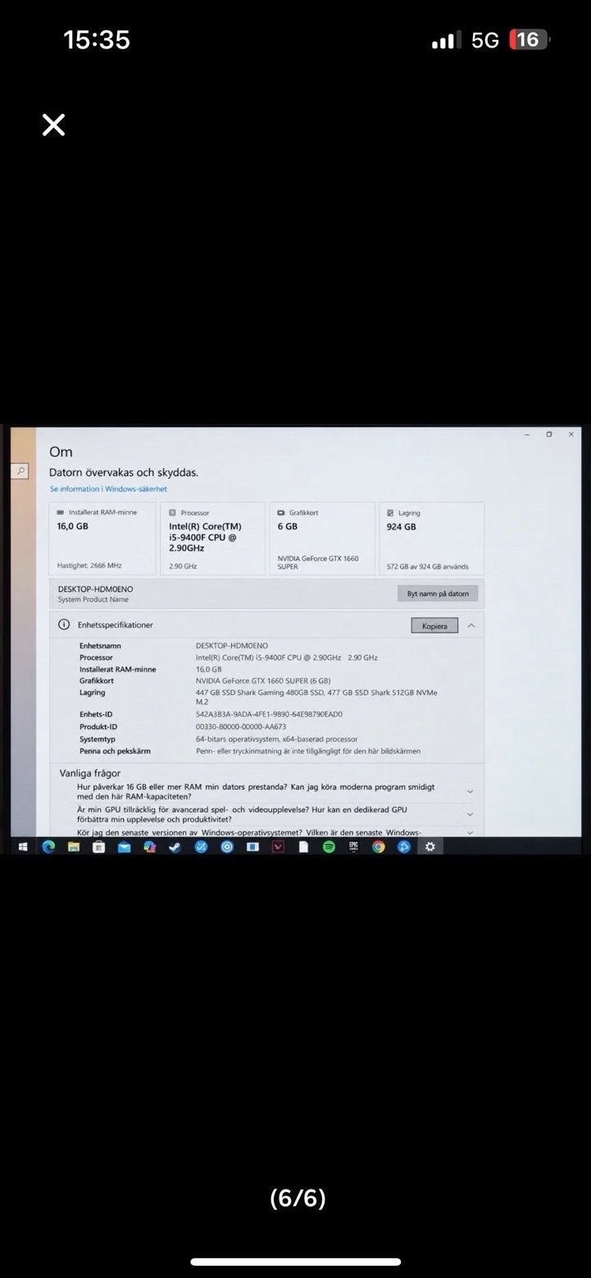
Task: Open Epic Games Launcher from taskbar
Action: (353, 847)
